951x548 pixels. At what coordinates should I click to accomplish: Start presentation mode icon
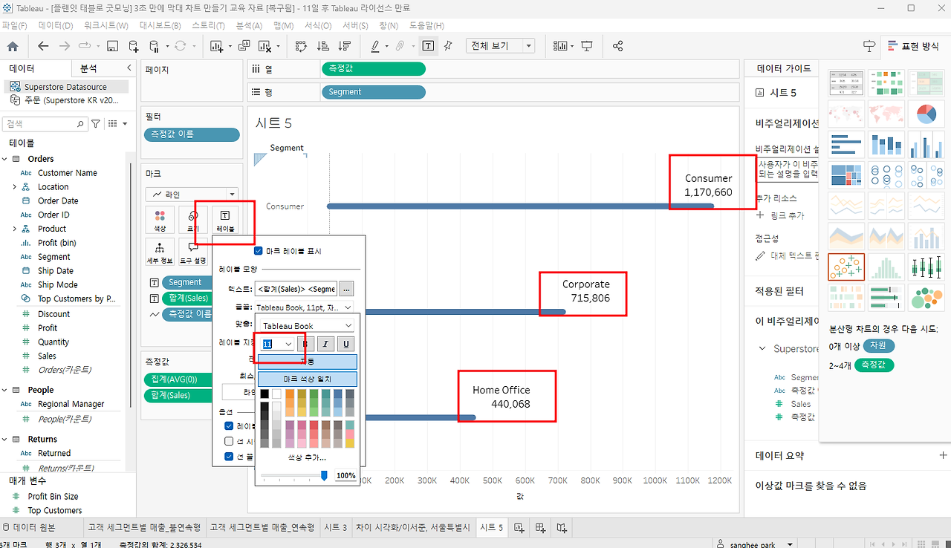[587, 46]
